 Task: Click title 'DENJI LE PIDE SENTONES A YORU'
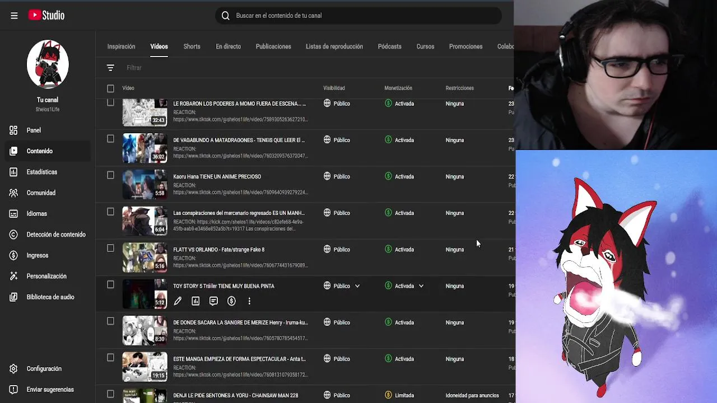coord(235,396)
